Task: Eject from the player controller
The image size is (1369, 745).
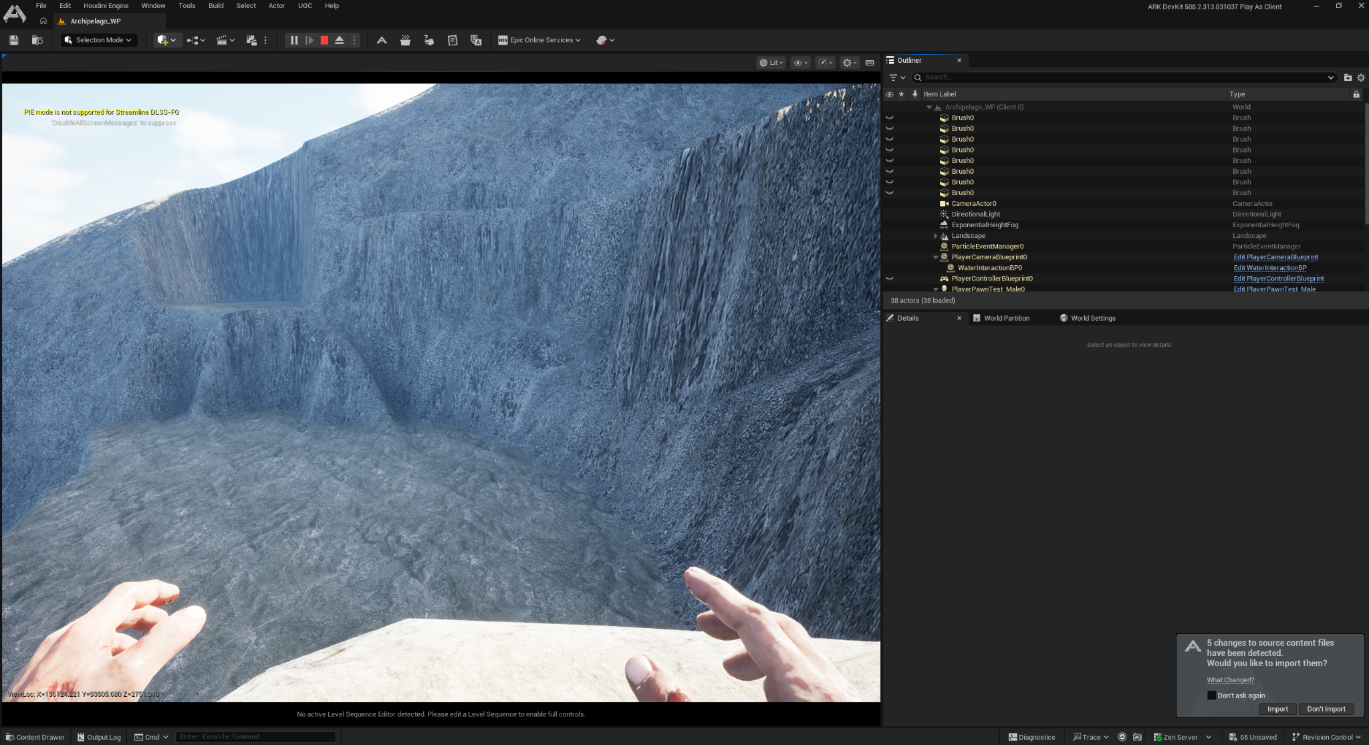Action: (340, 40)
